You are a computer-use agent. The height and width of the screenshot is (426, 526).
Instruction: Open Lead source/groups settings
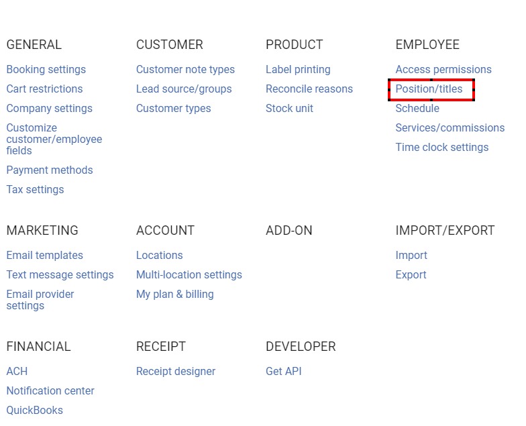pos(184,89)
